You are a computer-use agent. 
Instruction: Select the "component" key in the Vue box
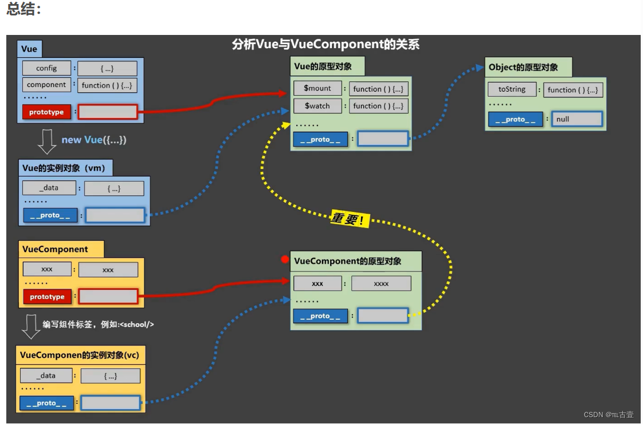click(x=46, y=85)
